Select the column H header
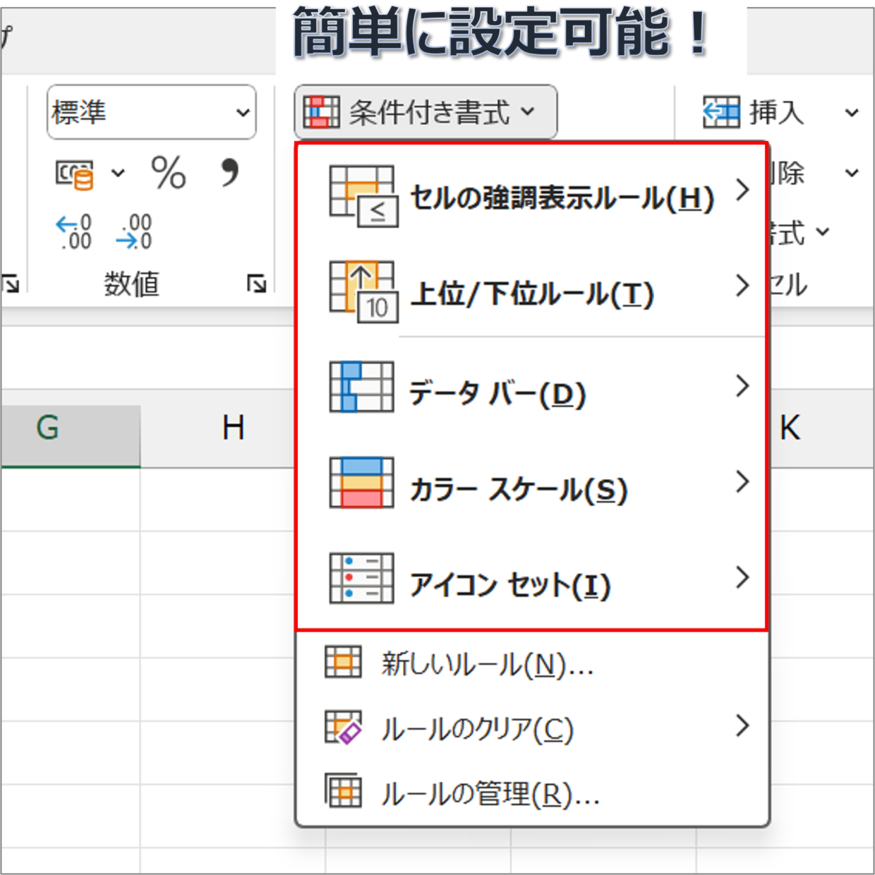Viewport: 875px width, 875px height. [233, 428]
